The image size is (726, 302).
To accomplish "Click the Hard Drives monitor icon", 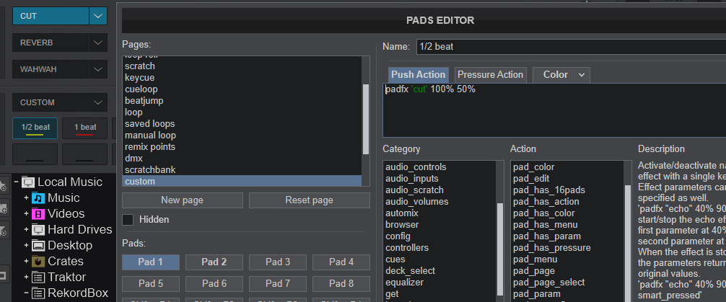I will 38,230.
